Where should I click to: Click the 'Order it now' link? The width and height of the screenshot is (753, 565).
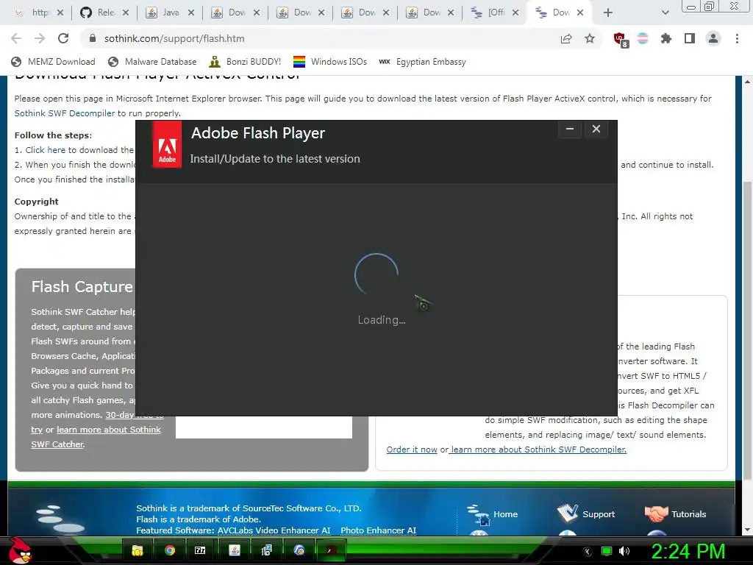tap(412, 449)
